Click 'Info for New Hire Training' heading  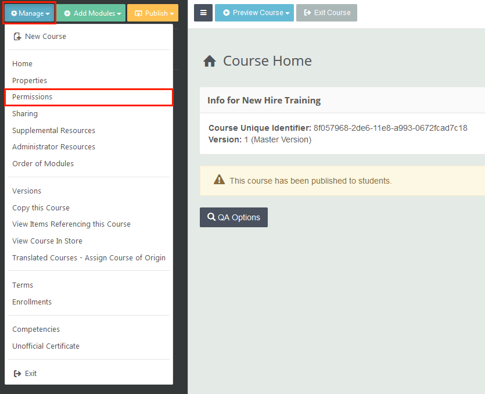264,101
